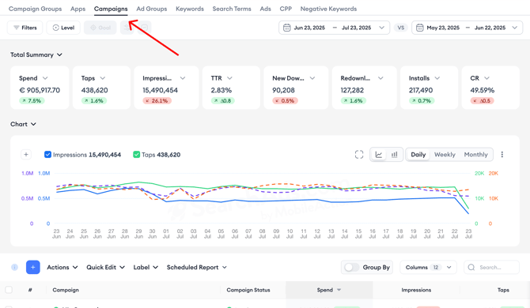
Task: Uncheck the Taps chart checkbox
Action: pyautogui.click(x=137, y=155)
